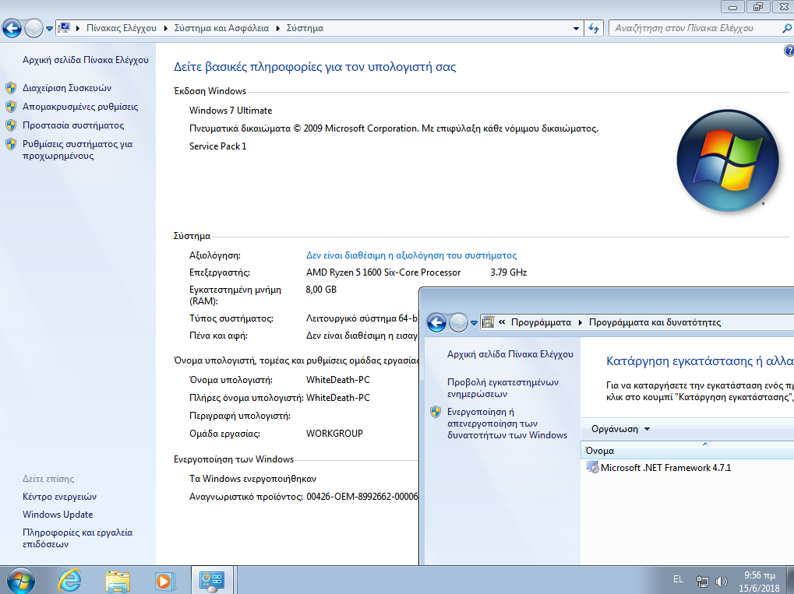Select the product ID text 00426-OEM-8992662

coord(362,497)
